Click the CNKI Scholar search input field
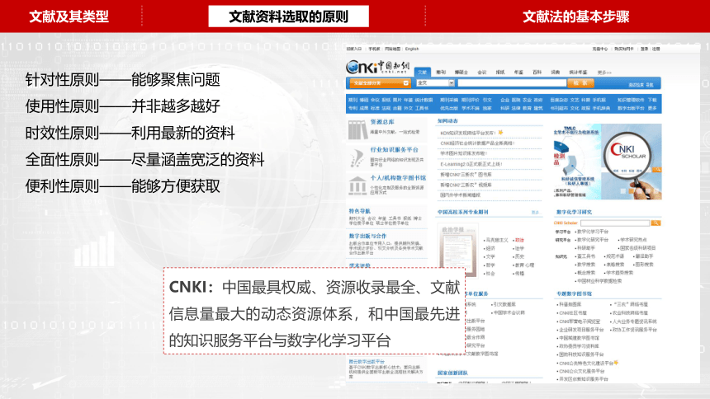Image resolution: width=710 pixels, height=399 pixels. pos(615,223)
